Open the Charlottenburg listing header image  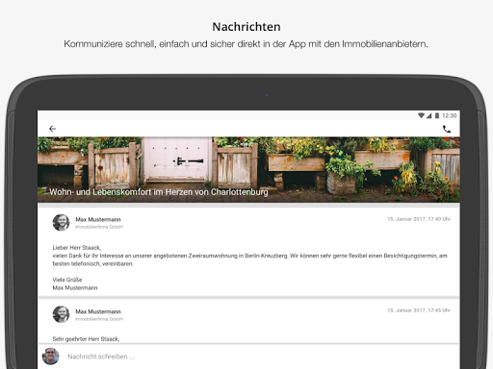248,169
